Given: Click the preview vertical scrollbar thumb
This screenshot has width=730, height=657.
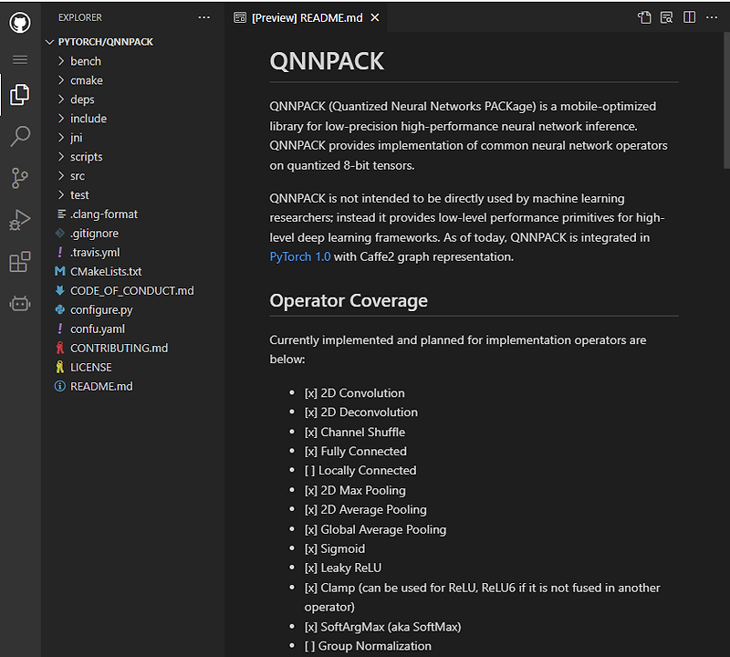Looking at the screenshot, I should [x=726, y=100].
